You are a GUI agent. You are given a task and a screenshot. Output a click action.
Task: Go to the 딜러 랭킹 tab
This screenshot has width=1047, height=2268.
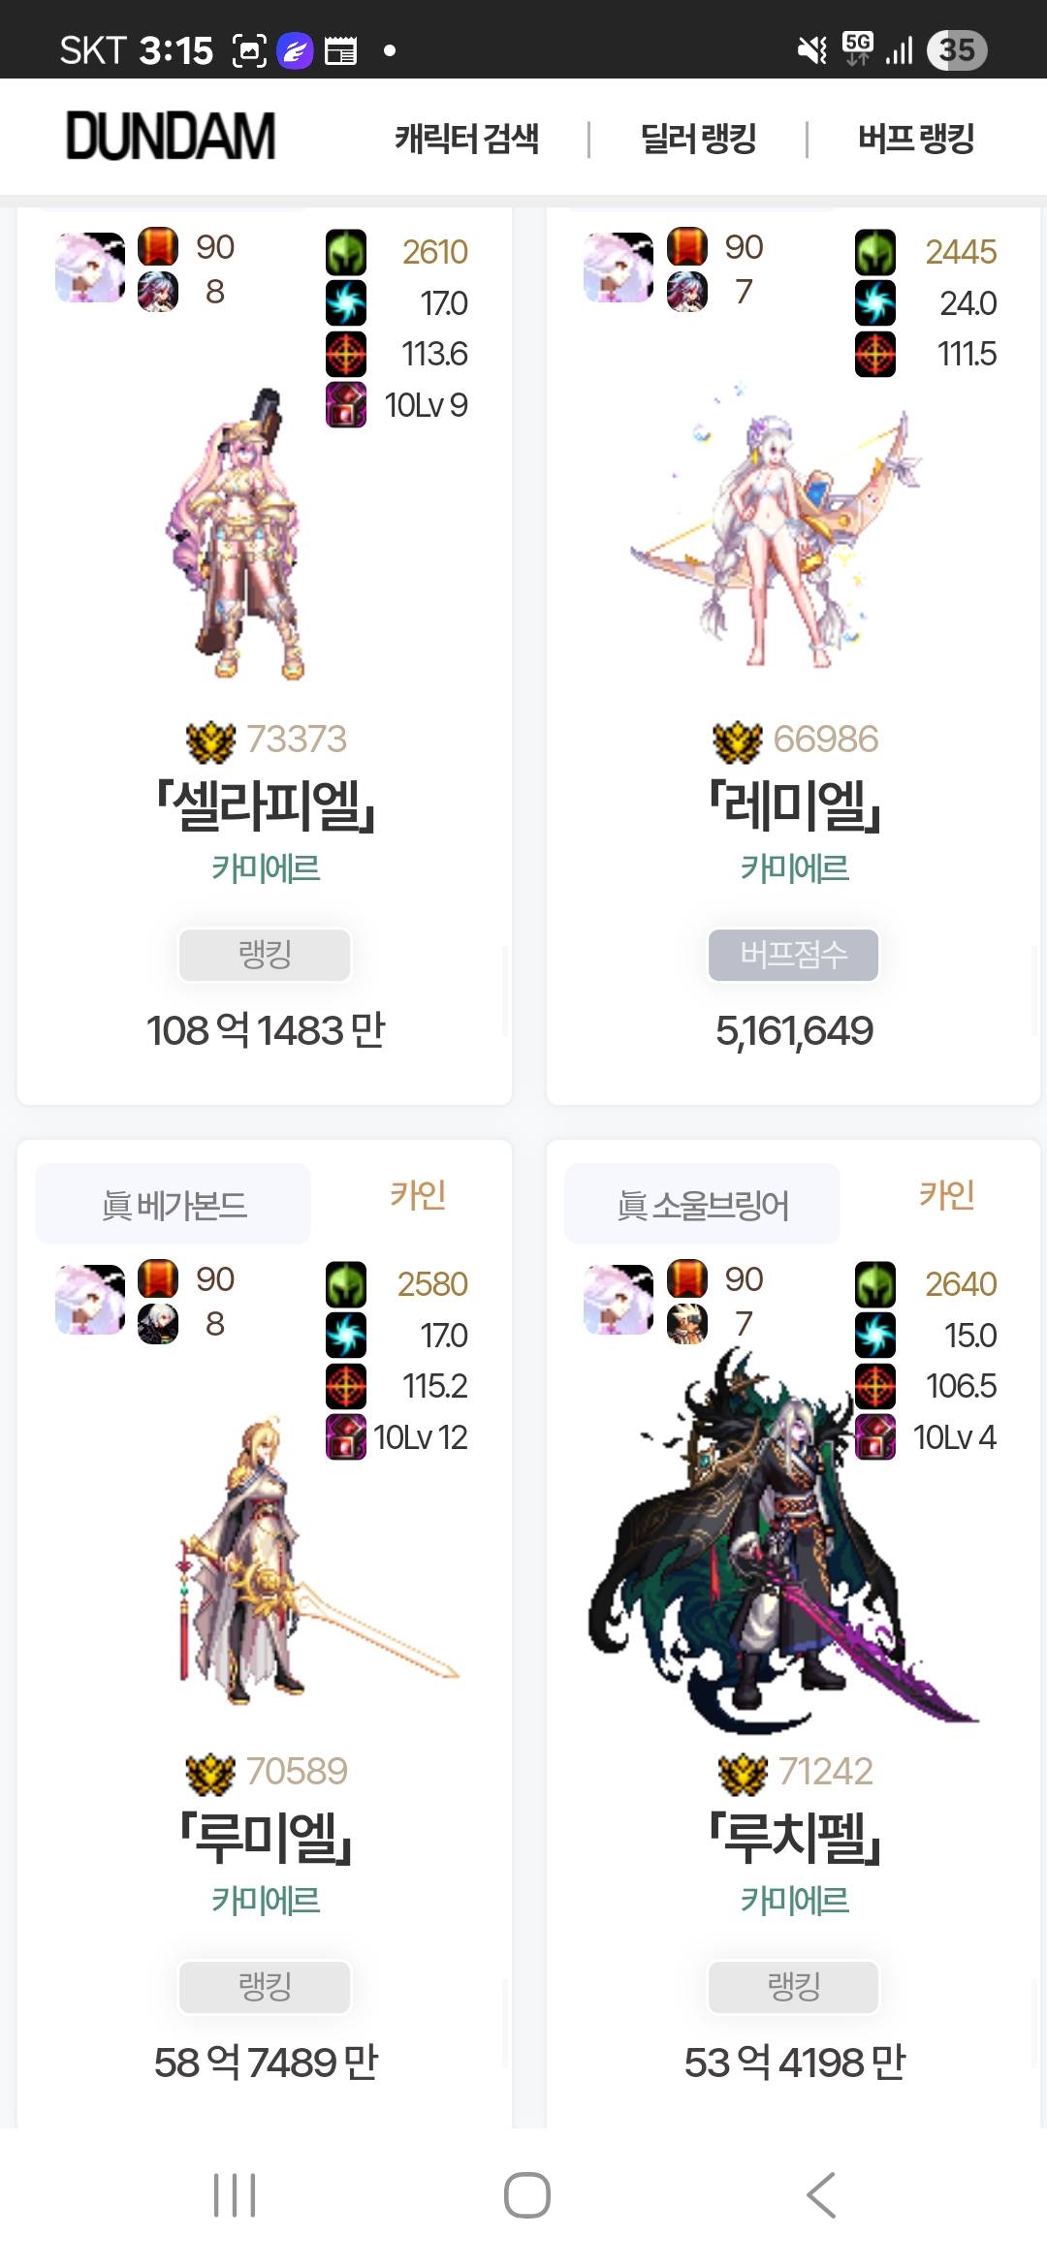tap(698, 139)
